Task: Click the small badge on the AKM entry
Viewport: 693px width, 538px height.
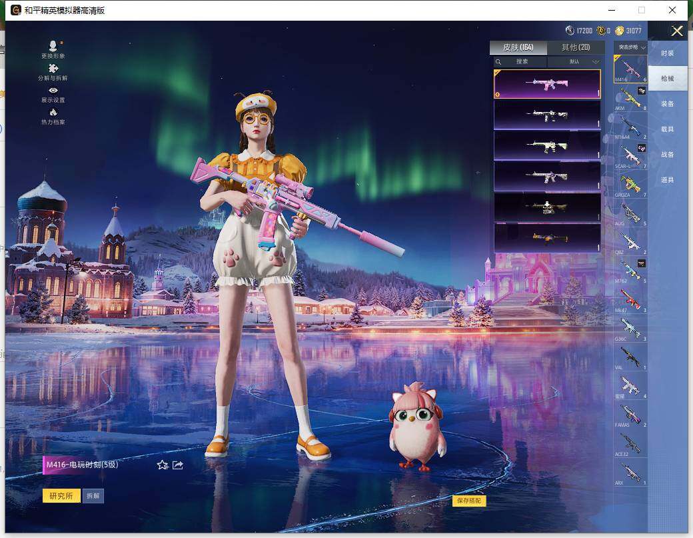Action: pyautogui.click(x=642, y=90)
